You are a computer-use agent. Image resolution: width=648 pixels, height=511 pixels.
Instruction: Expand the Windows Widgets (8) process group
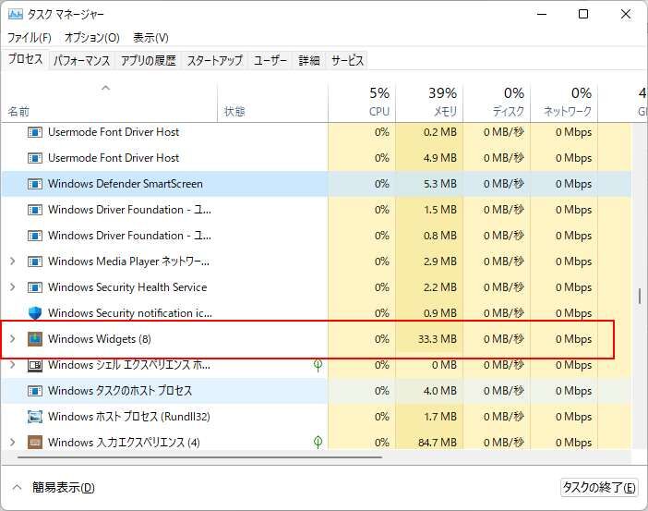pos(12,339)
